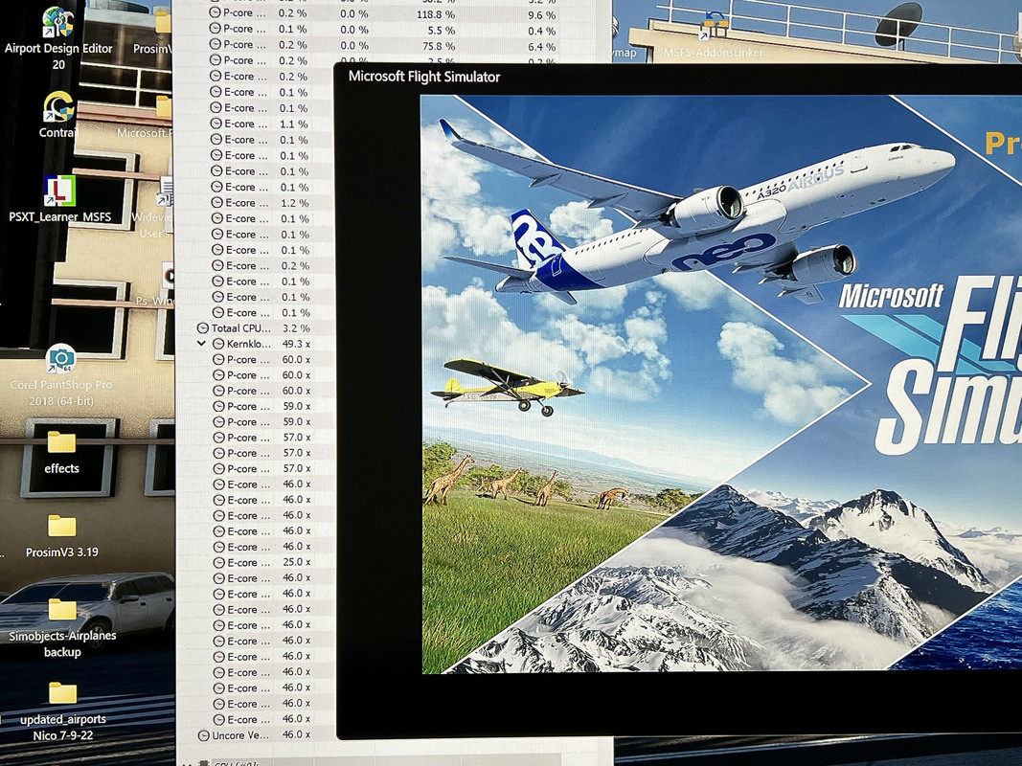Viewport: 1022px width, 766px height.
Task: Click sensor icon of E-core 1.2 % row
Action: tap(217, 203)
